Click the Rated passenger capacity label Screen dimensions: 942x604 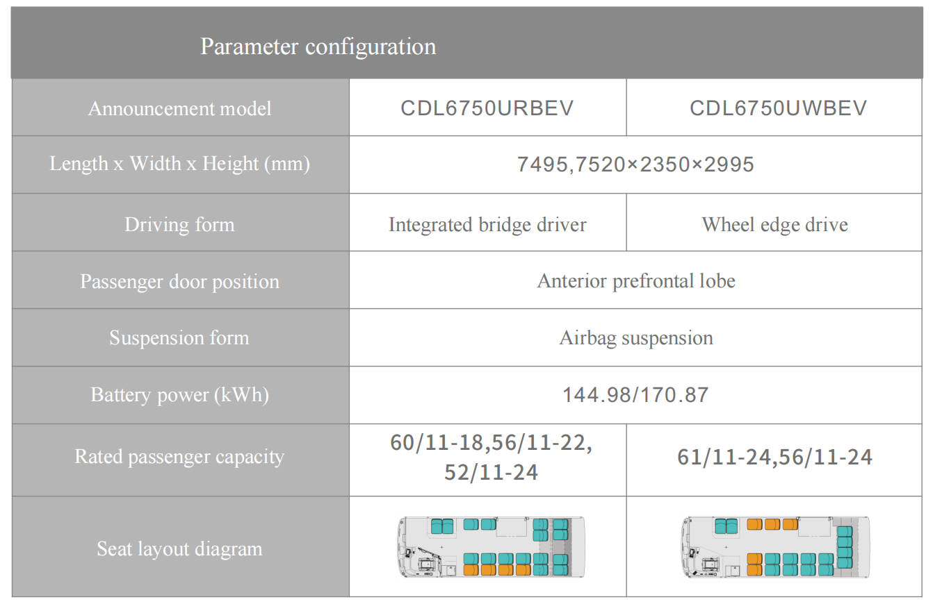tap(179, 457)
